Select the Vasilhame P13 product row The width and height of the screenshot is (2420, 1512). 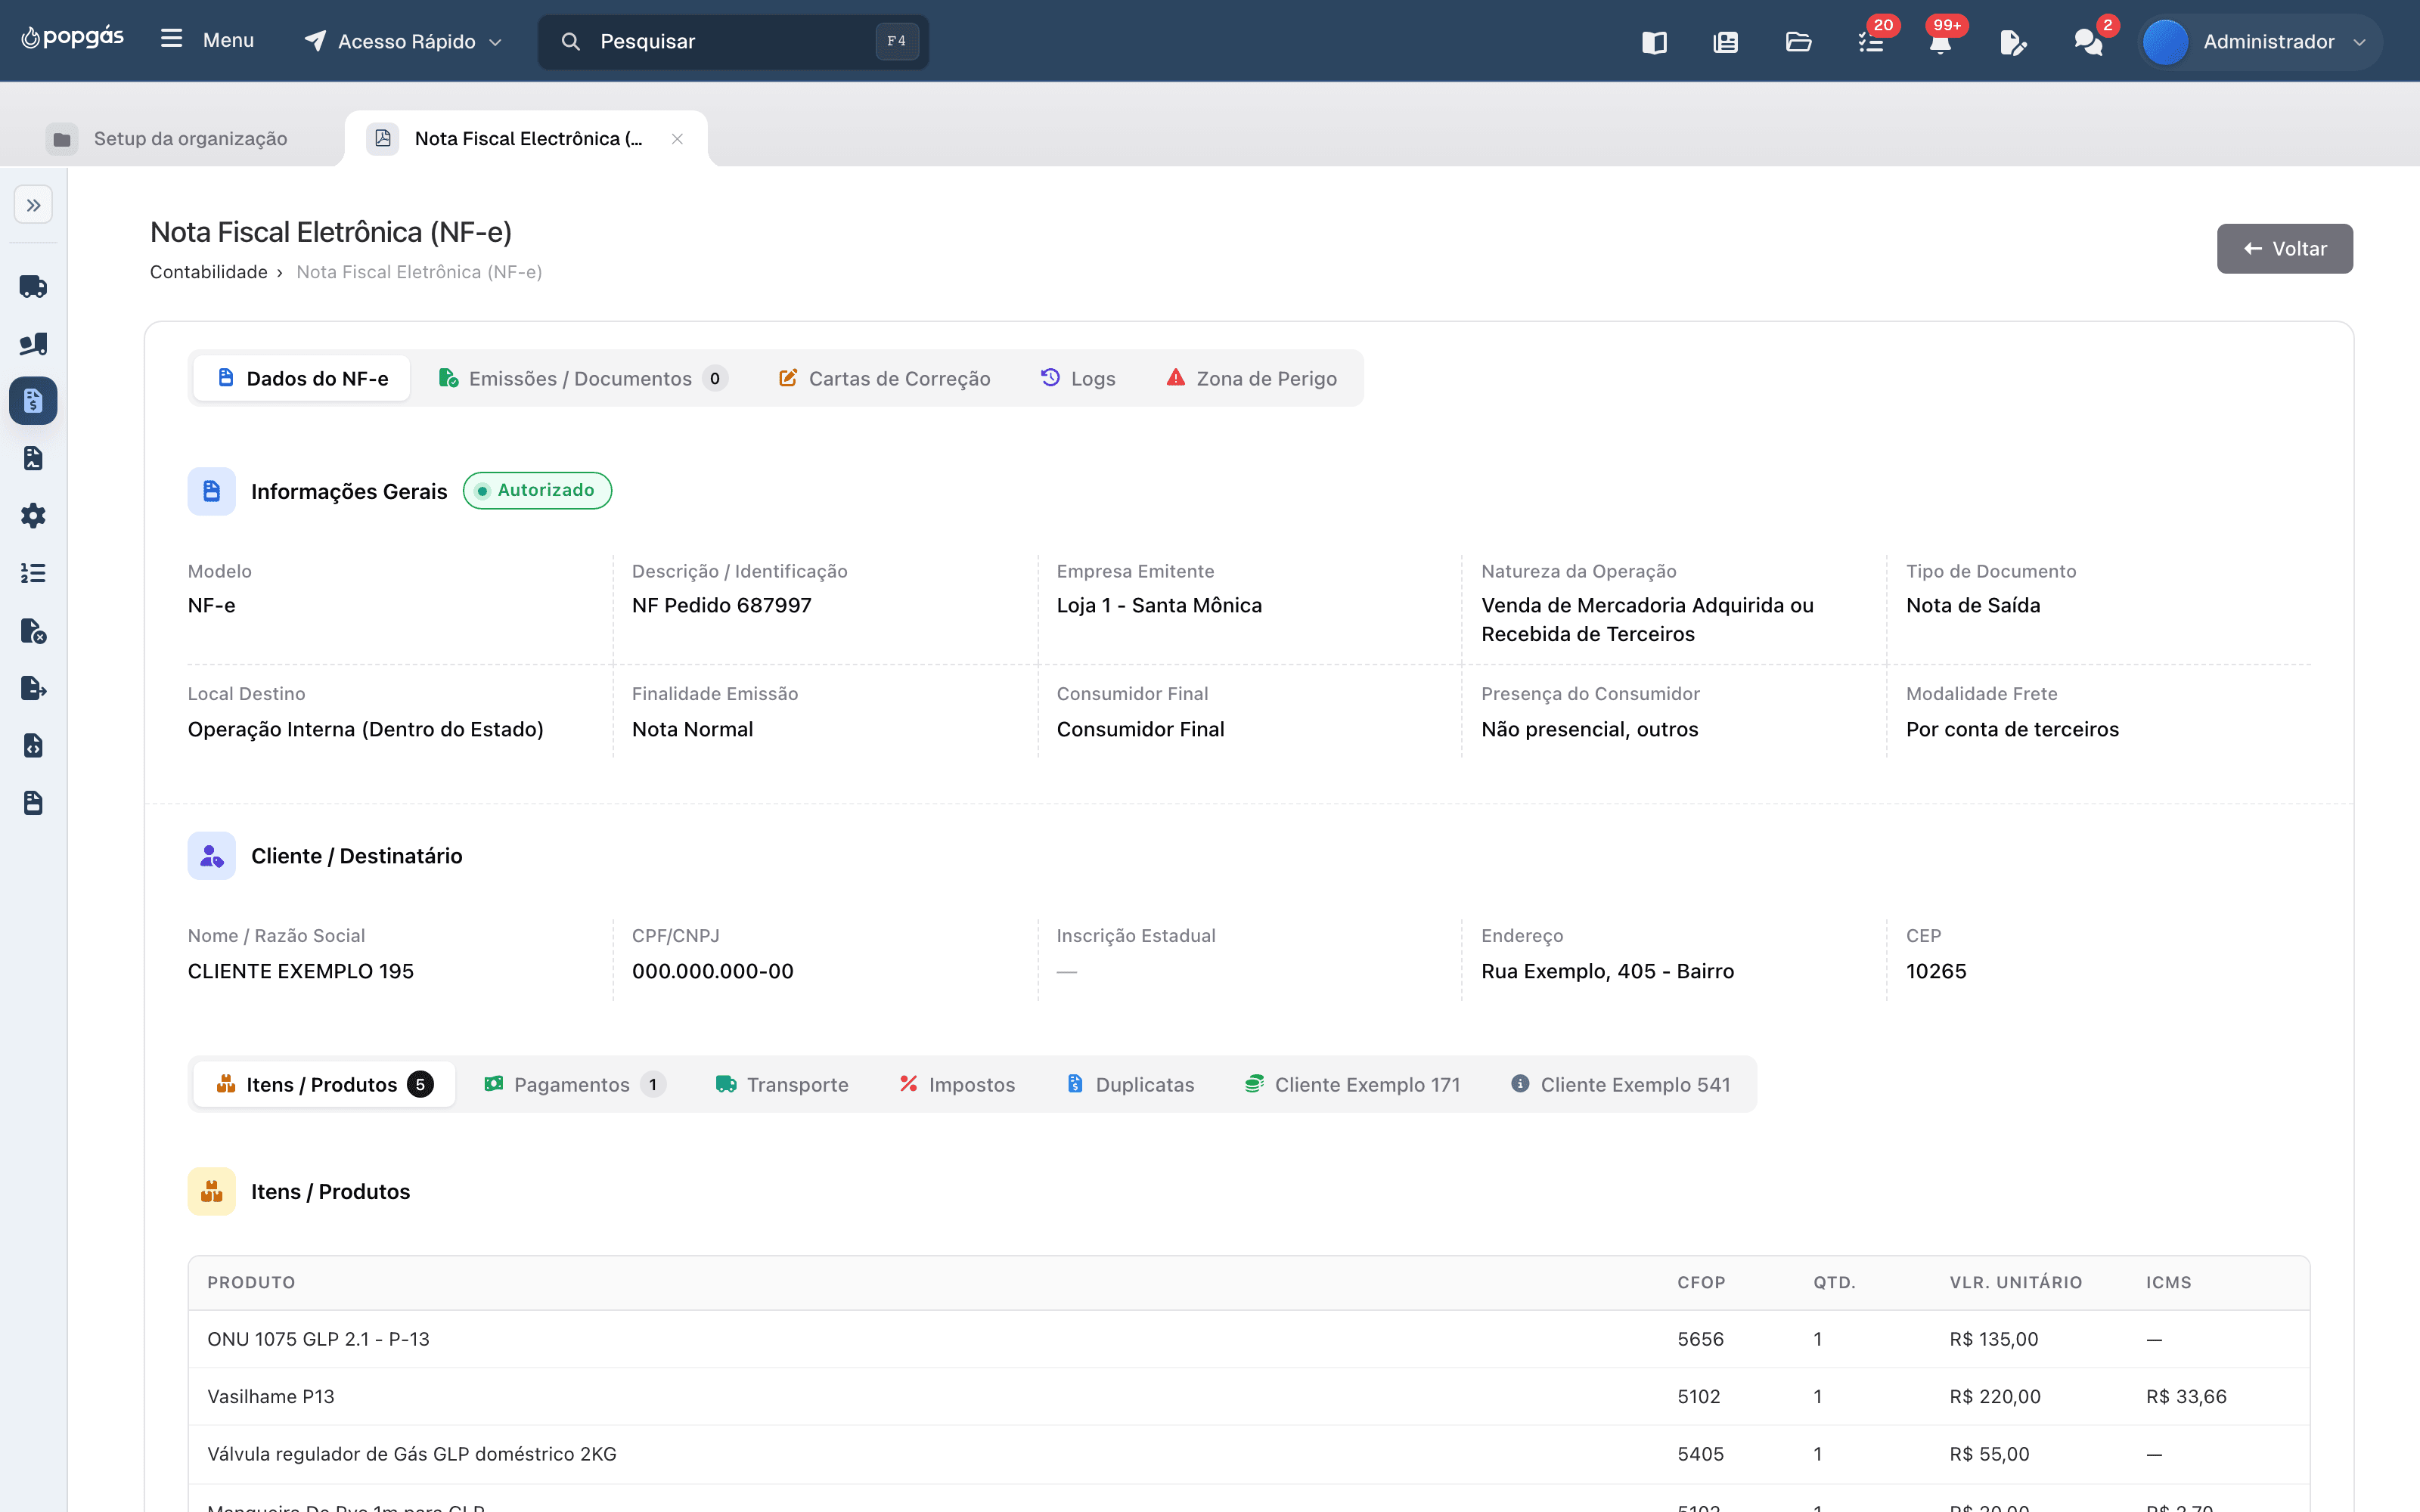[x=1249, y=1396]
